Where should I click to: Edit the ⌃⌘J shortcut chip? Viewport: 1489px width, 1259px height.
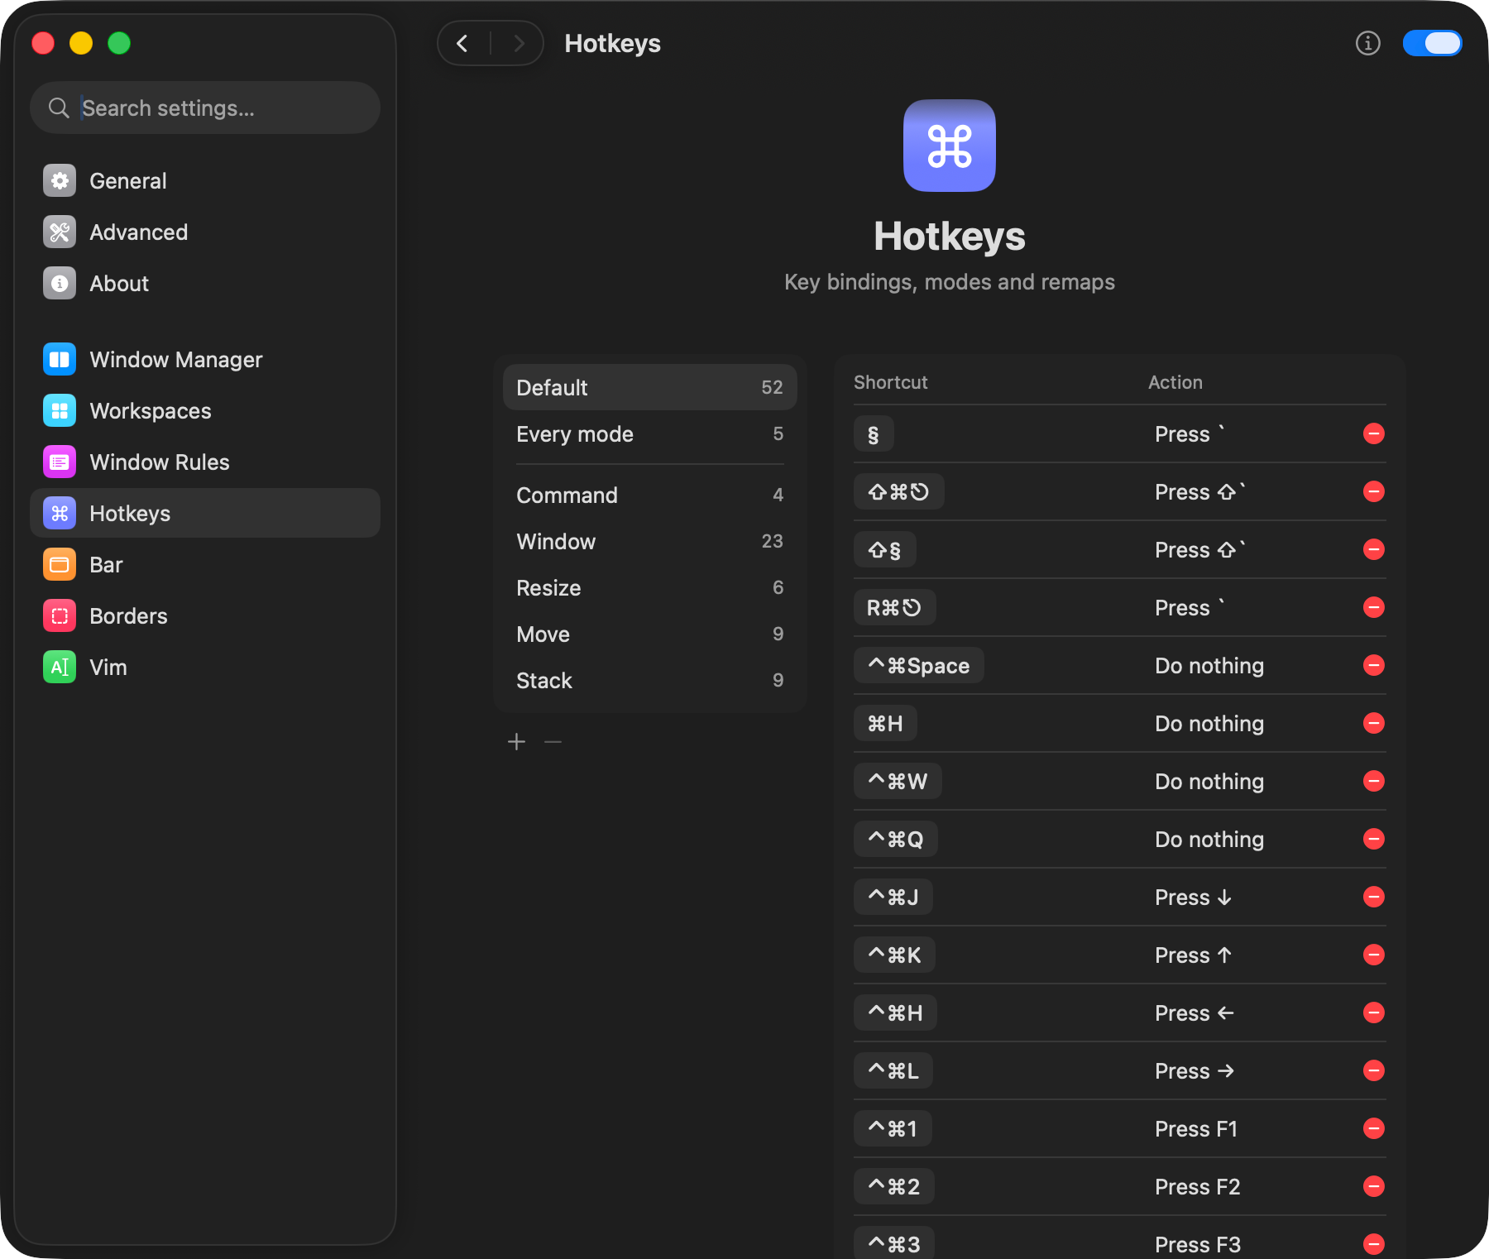(x=893, y=897)
